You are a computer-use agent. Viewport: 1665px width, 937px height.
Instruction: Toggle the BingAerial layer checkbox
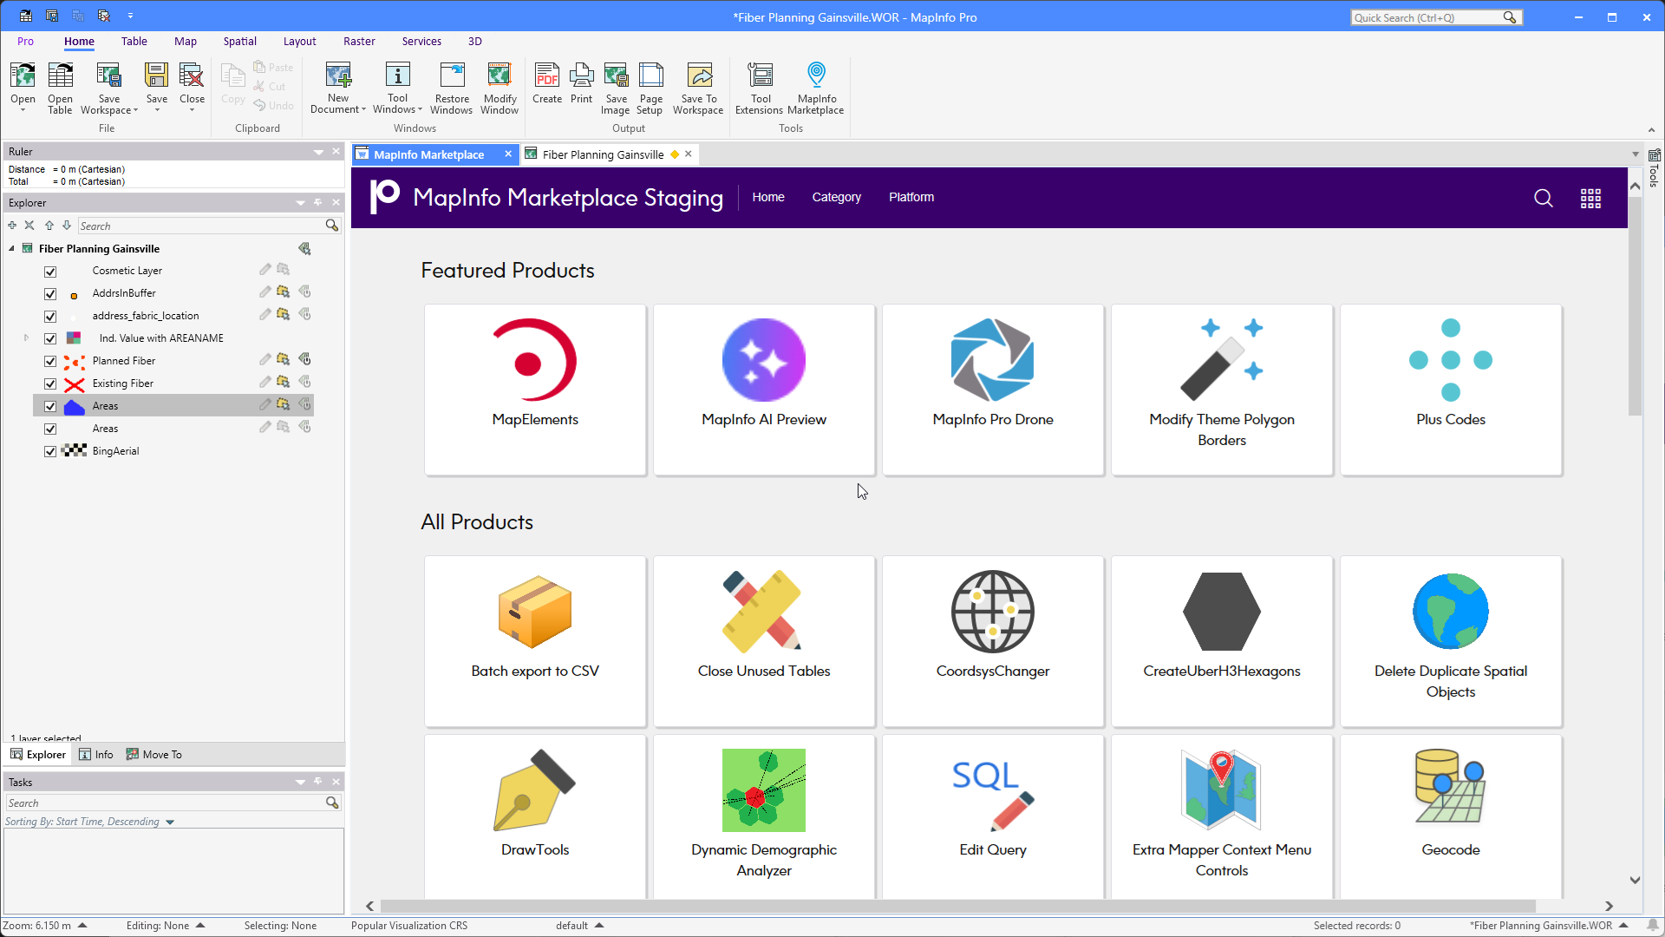50,452
